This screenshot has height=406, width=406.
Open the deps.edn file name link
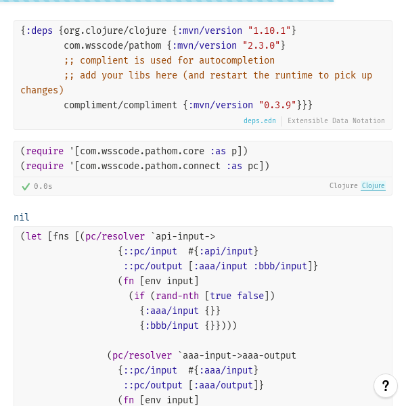[260, 120]
